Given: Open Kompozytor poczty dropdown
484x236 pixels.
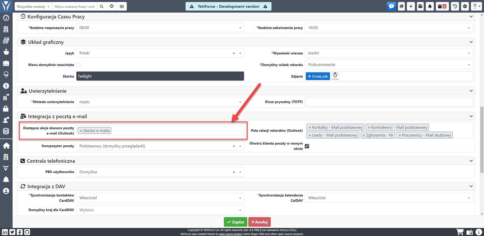Looking at the screenshot, I should (160, 146).
